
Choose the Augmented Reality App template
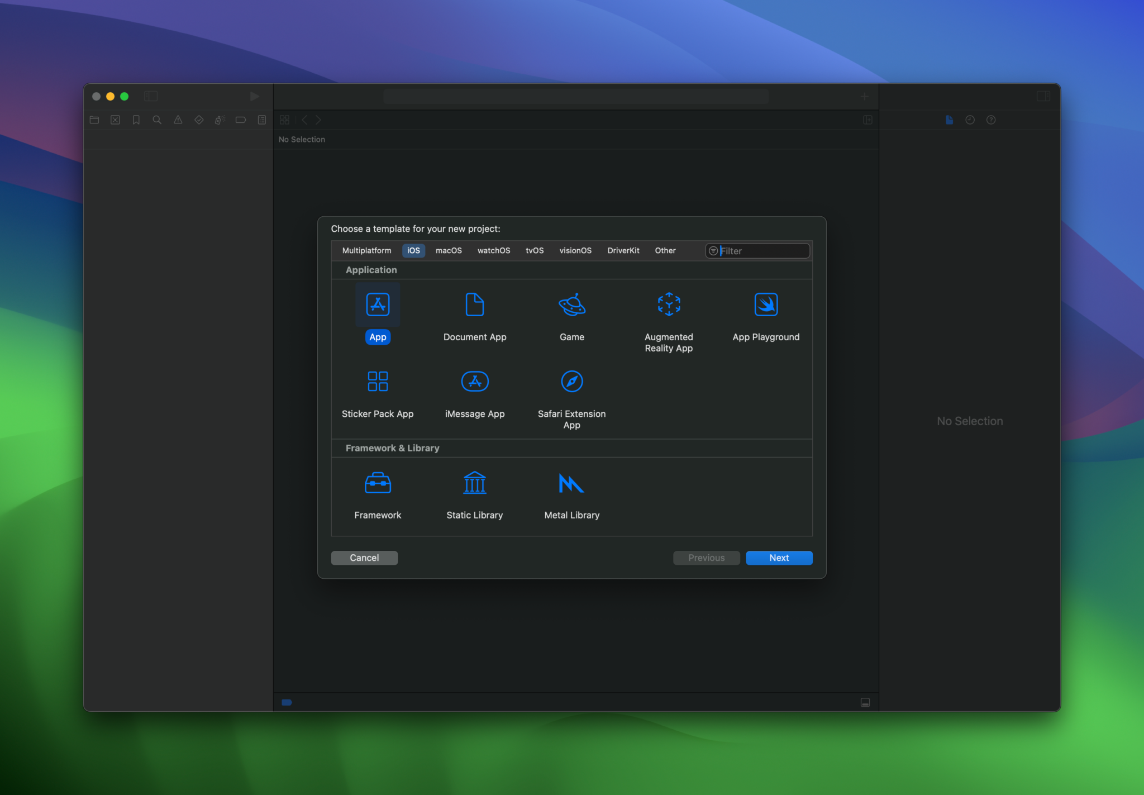668,313
